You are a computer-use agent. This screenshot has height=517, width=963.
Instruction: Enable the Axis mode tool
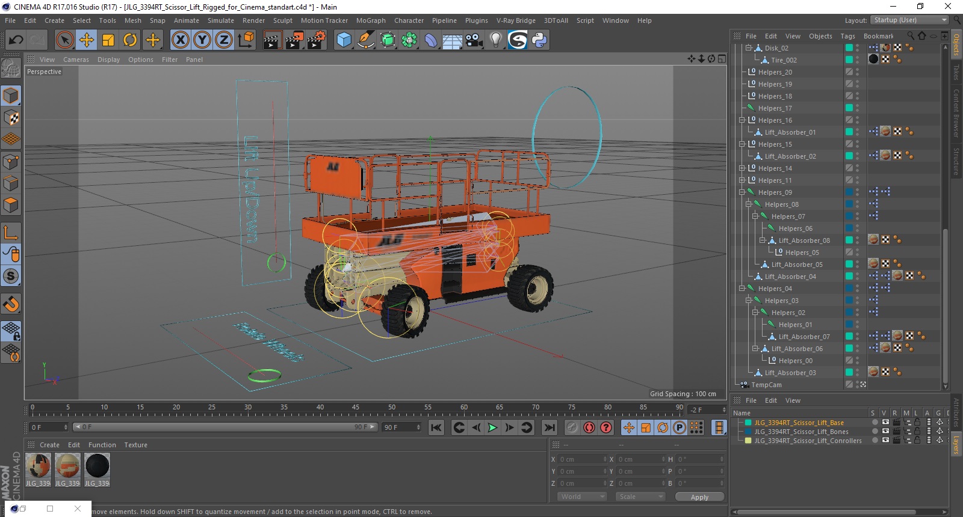[11, 232]
